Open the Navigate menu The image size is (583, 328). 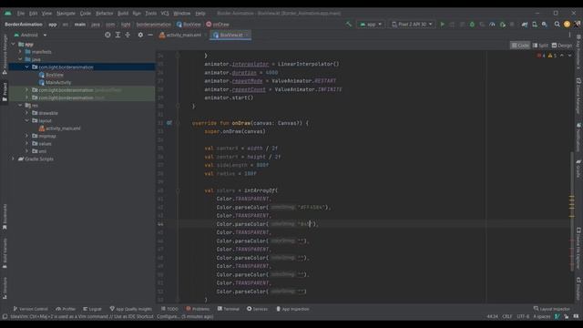click(66, 13)
